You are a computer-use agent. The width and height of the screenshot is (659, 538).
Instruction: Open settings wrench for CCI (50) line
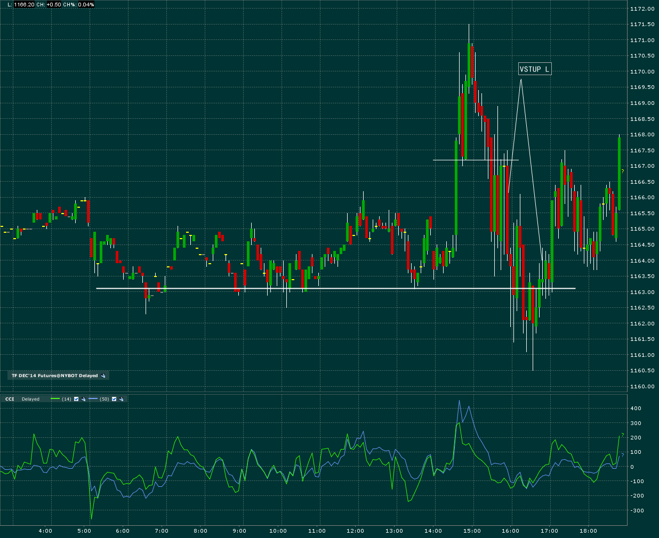pyautogui.click(x=121, y=399)
